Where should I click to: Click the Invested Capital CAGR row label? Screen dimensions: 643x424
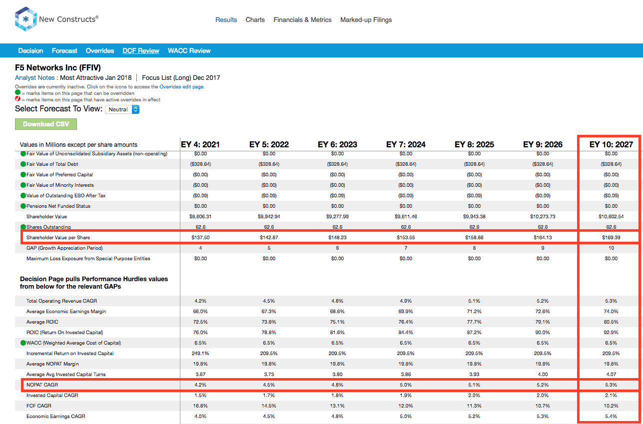[x=51, y=395]
